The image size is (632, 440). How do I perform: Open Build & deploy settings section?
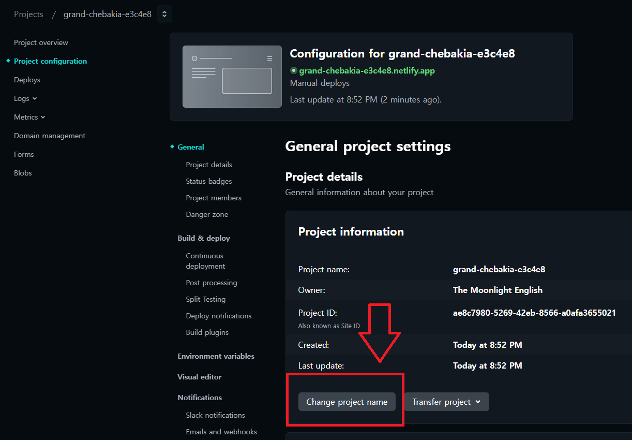click(x=204, y=238)
